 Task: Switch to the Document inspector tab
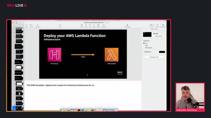coord(163,26)
